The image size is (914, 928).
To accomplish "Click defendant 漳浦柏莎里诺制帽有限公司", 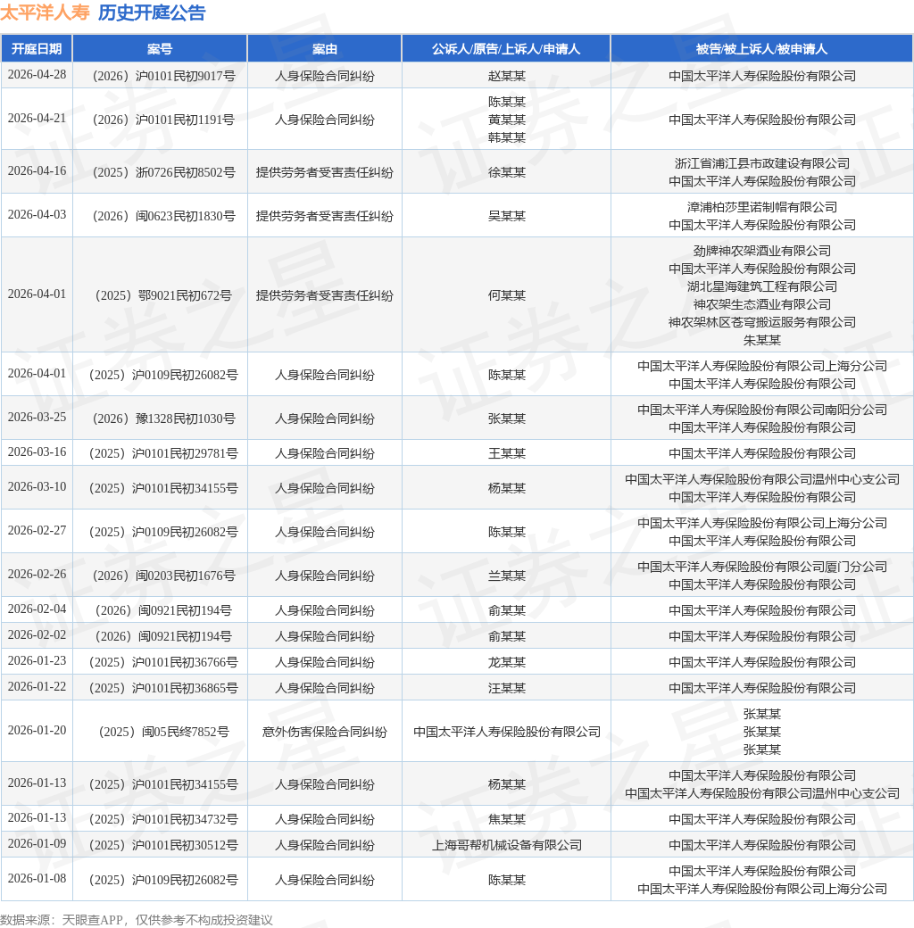I will pos(762,207).
